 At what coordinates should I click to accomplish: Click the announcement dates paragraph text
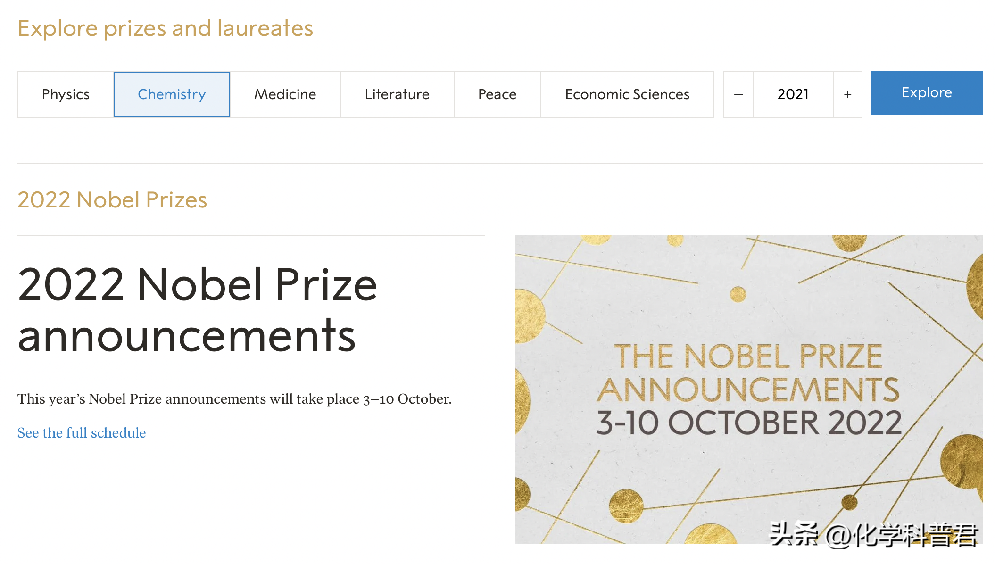click(234, 399)
